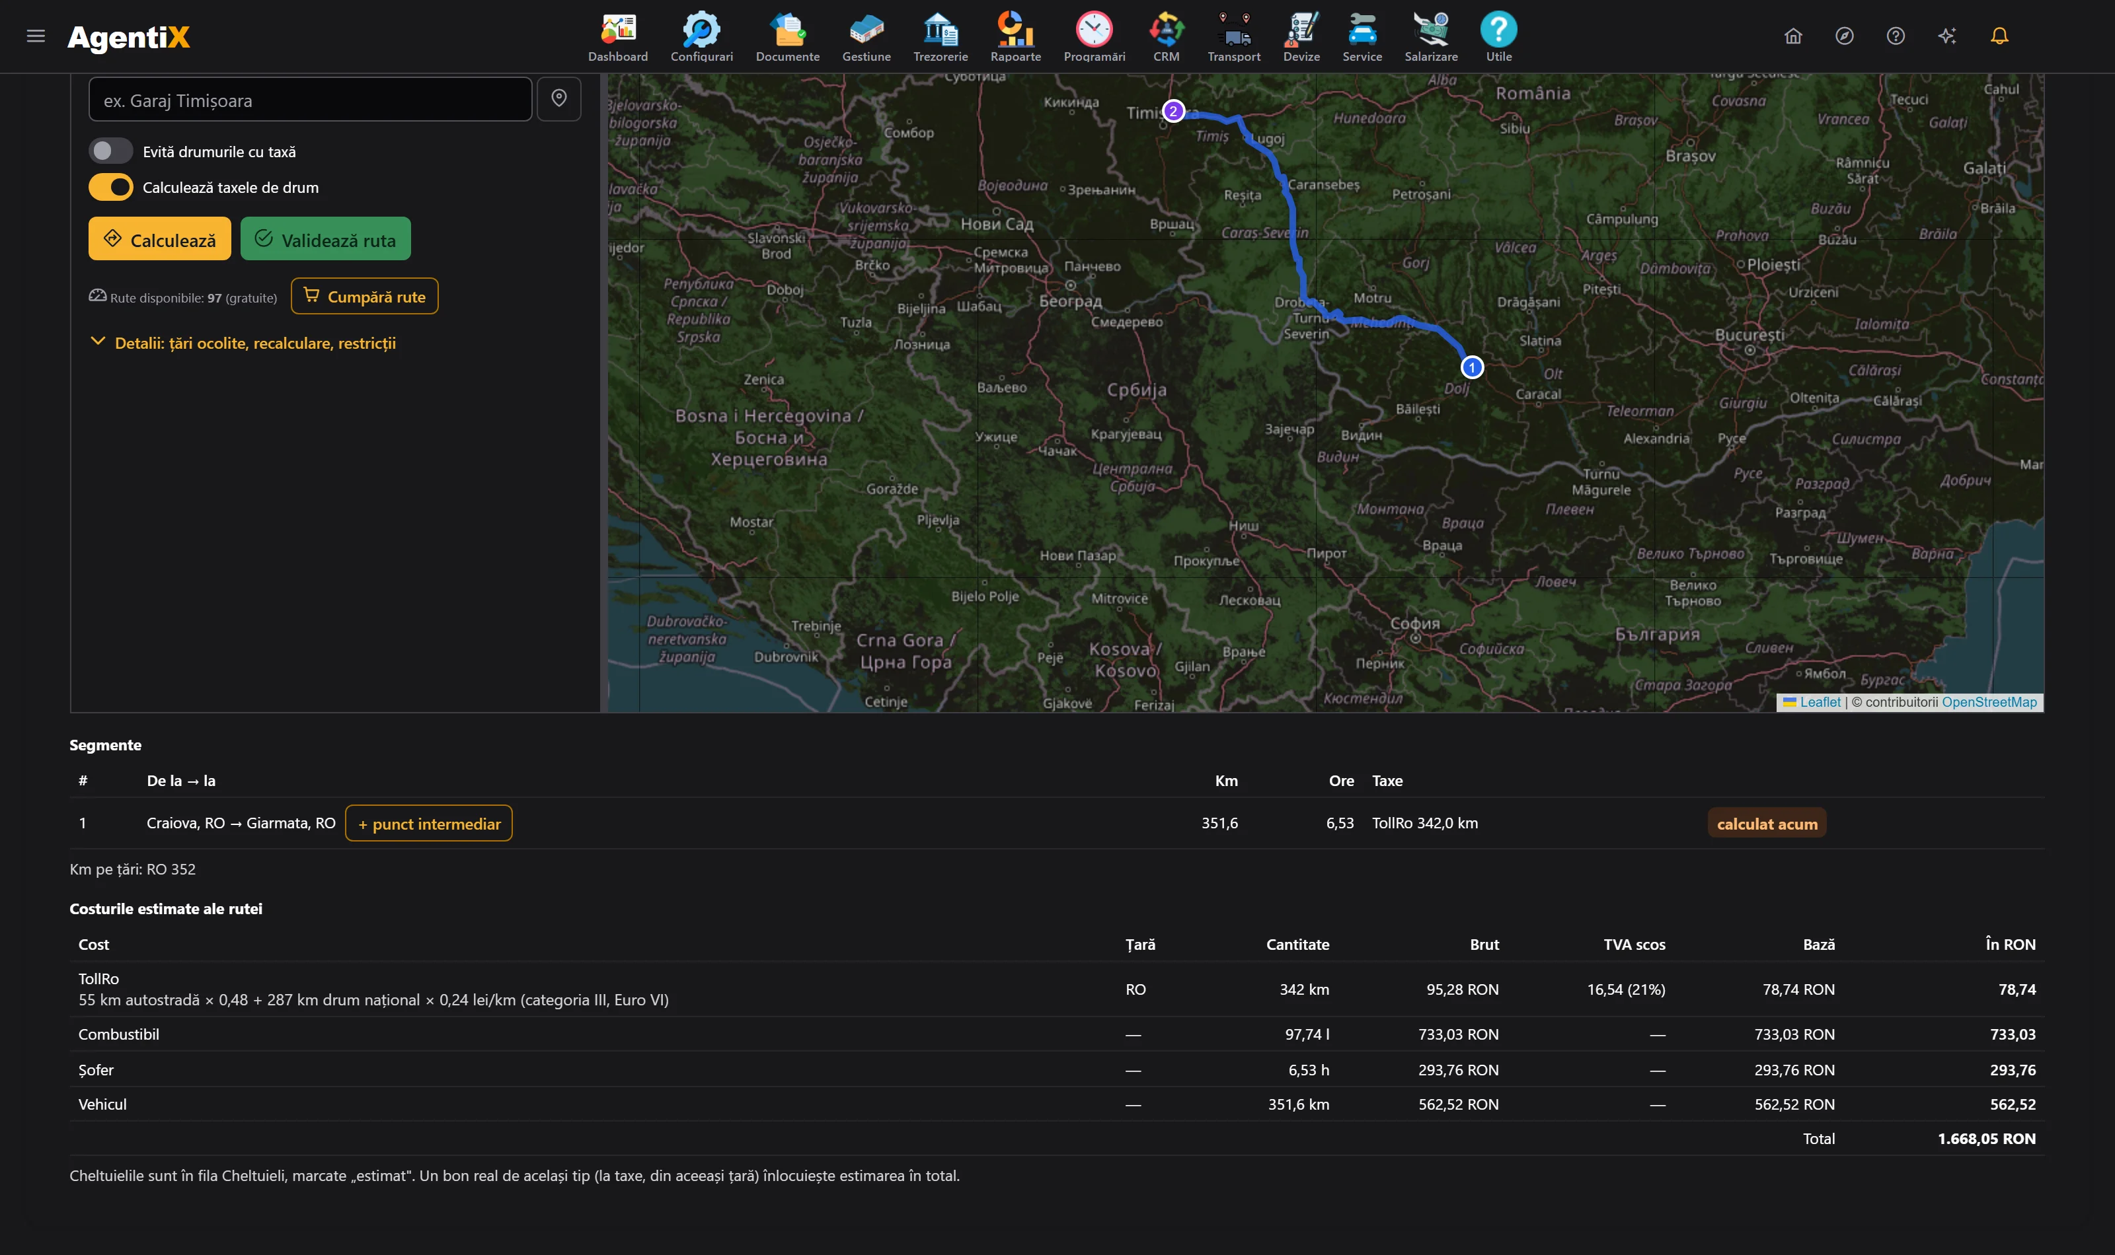Open the CRM module

coord(1166,37)
